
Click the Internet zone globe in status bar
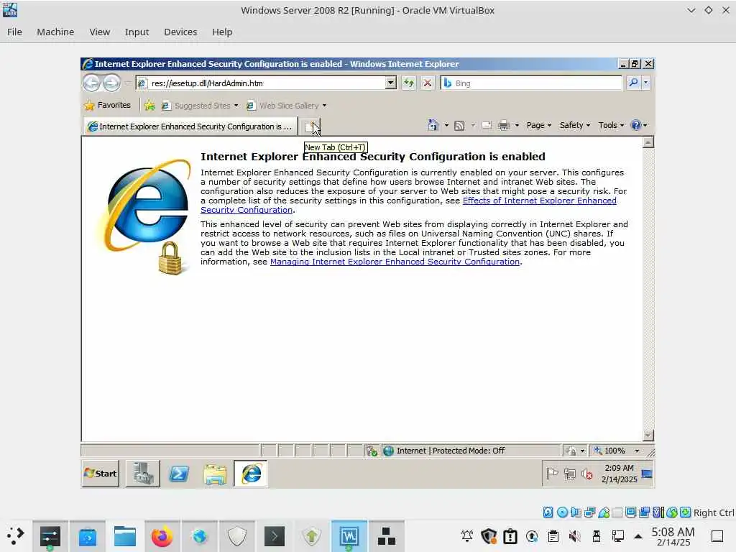[388, 451]
